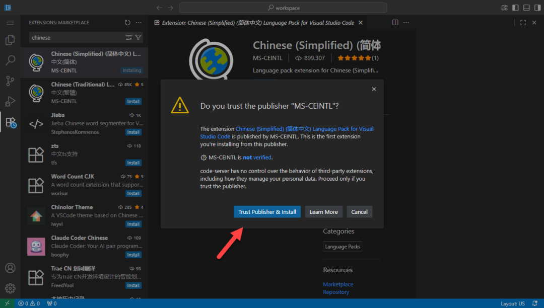
Task: Toggle the primary side bar layout
Action: click(x=515, y=8)
